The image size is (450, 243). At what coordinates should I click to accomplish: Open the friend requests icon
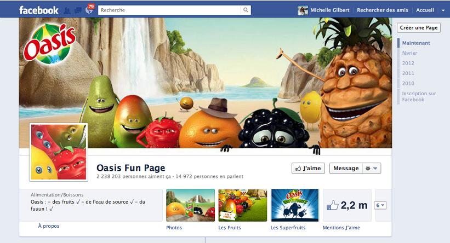point(67,10)
